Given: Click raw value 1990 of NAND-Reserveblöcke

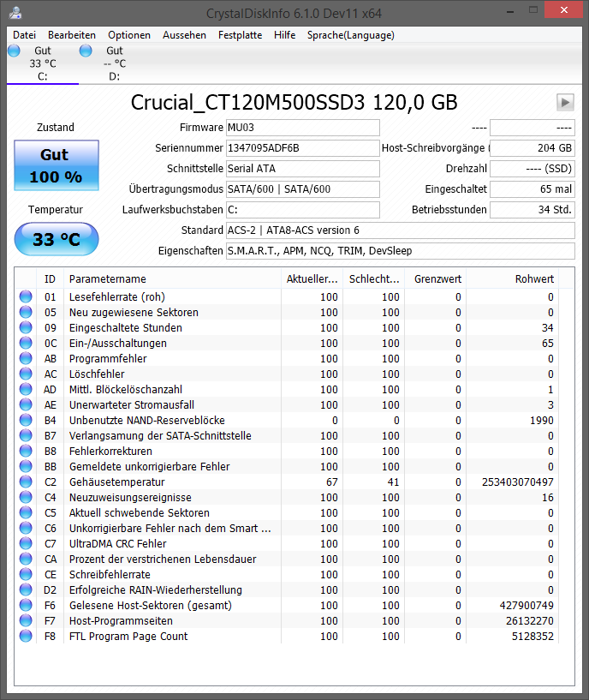Looking at the screenshot, I should pyautogui.click(x=542, y=420).
